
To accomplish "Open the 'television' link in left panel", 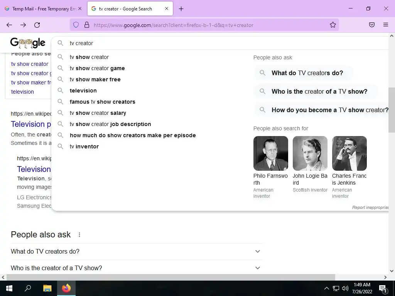I will [x=22, y=92].
